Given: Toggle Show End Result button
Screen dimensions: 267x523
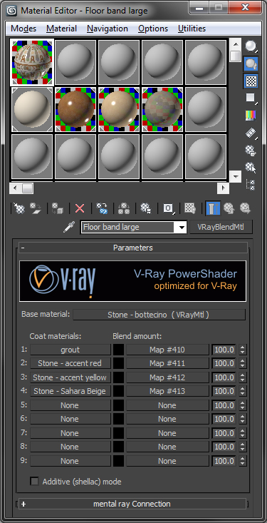Looking at the screenshot, I should [x=212, y=208].
